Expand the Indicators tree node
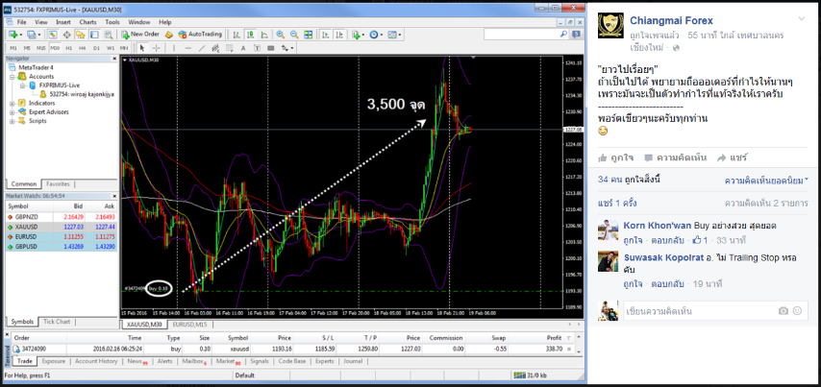This screenshot has height=387, width=821. [x=12, y=103]
